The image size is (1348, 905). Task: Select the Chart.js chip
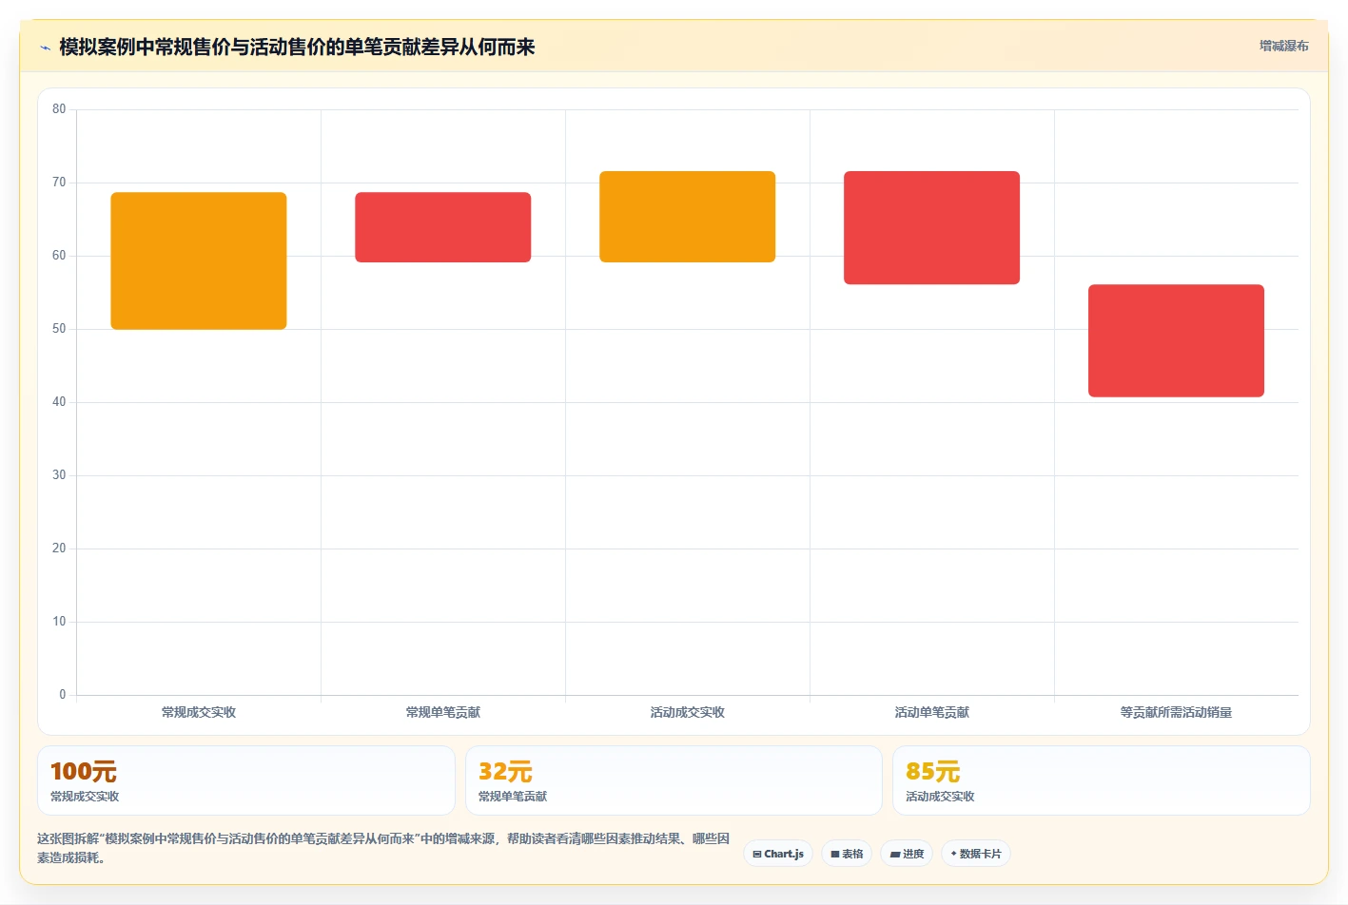click(x=778, y=854)
